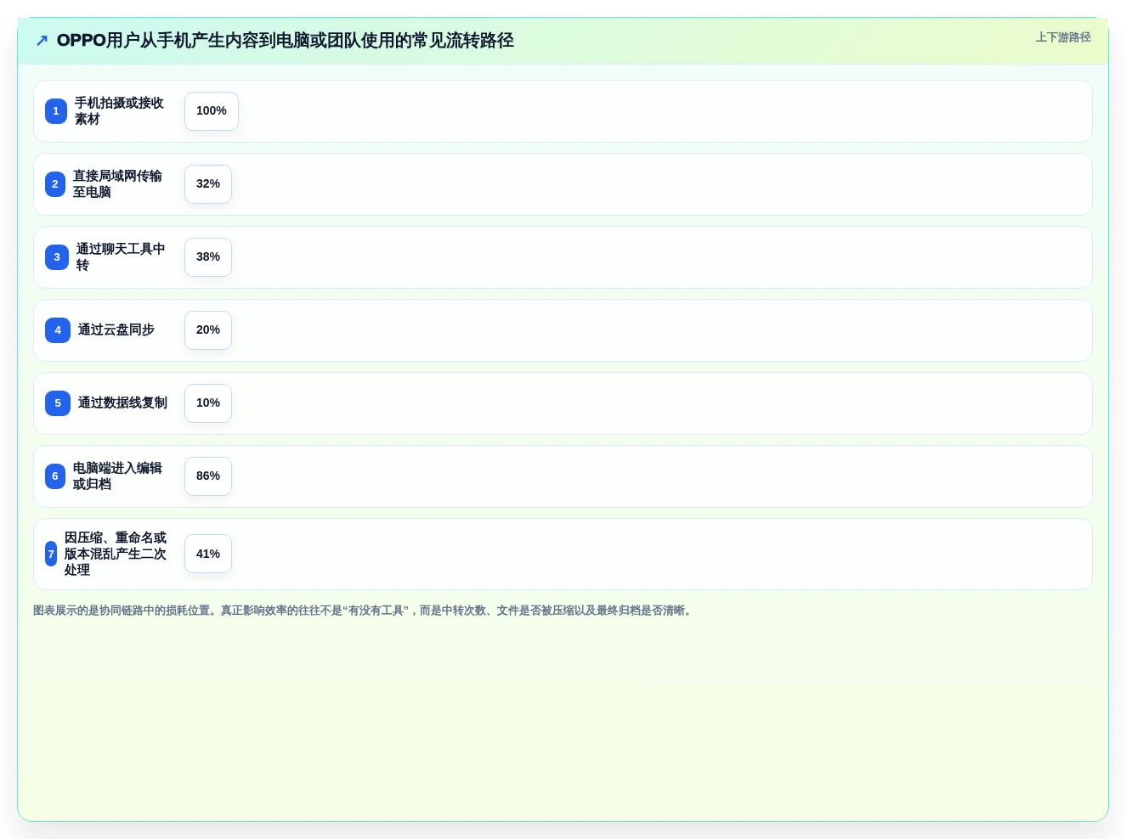Screen dimensions: 1126x839
Task: Select the 直接局域网传输至电脑 step label
Action: click(117, 184)
